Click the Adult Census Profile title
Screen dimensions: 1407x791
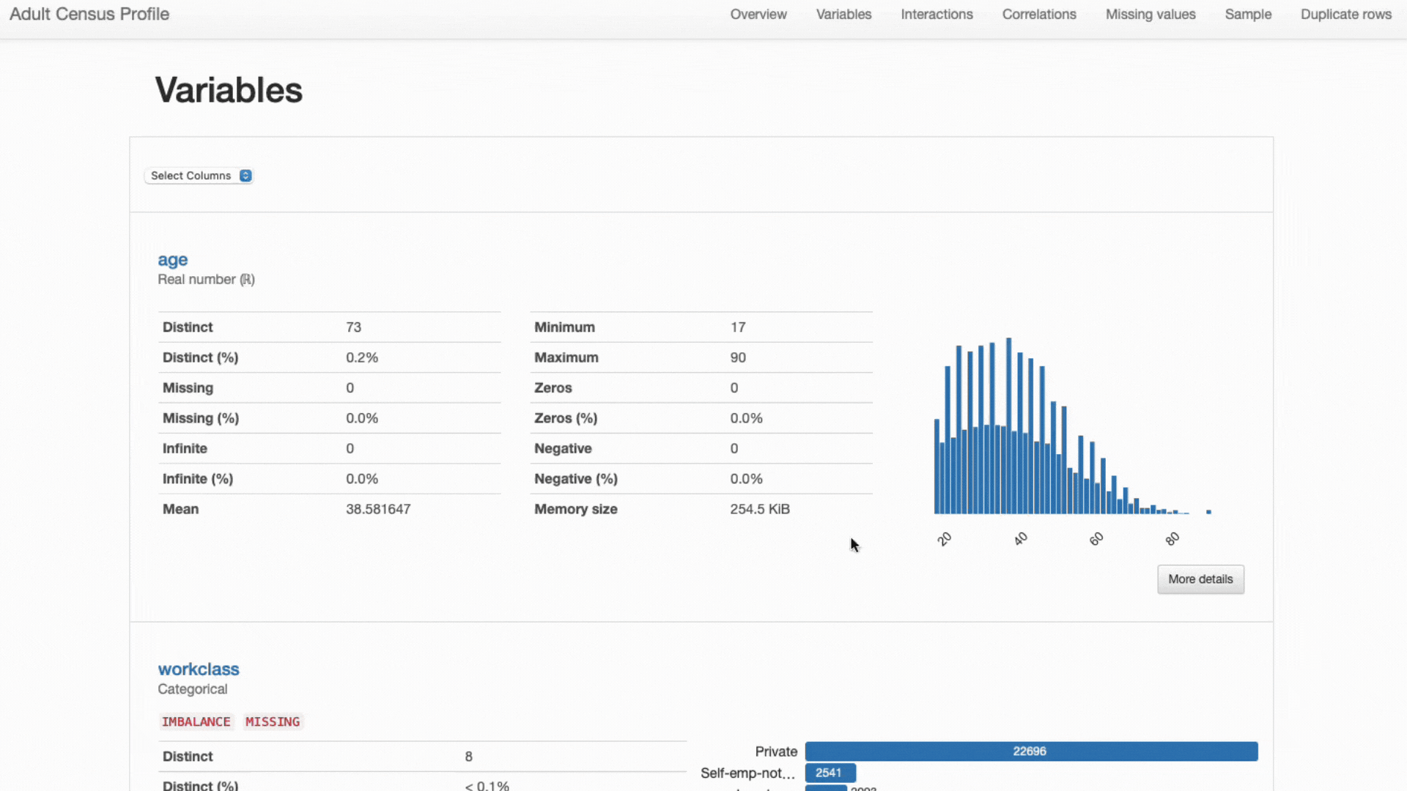click(89, 15)
